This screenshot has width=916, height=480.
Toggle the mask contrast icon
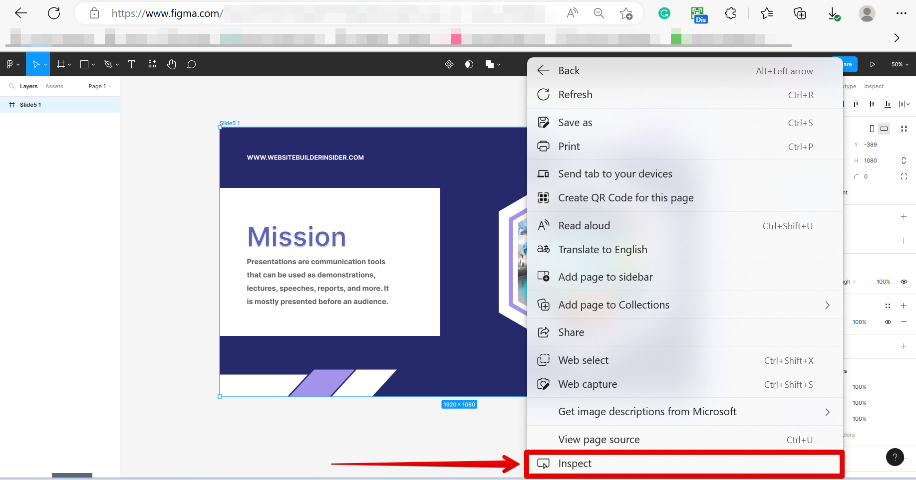pyautogui.click(x=469, y=64)
